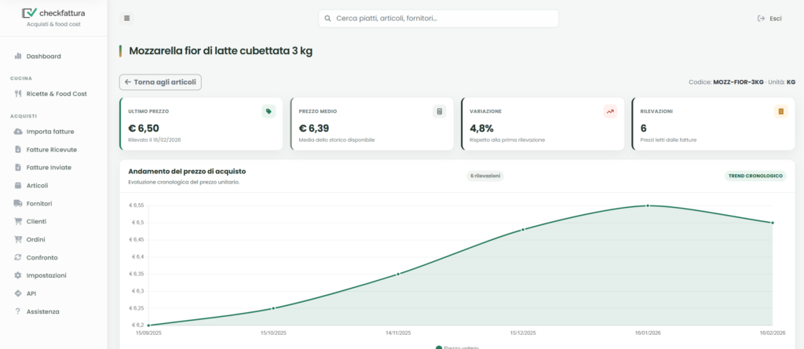Click the Mozzarella fior di latte page title
804x349 pixels.
(x=221, y=51)
